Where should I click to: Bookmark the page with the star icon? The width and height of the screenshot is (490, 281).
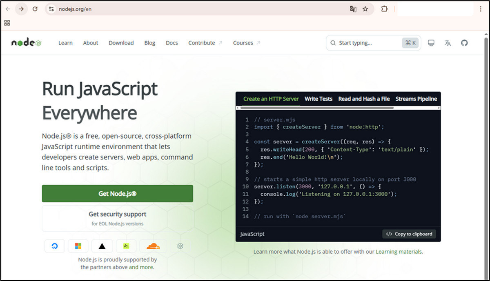[366, 9]
